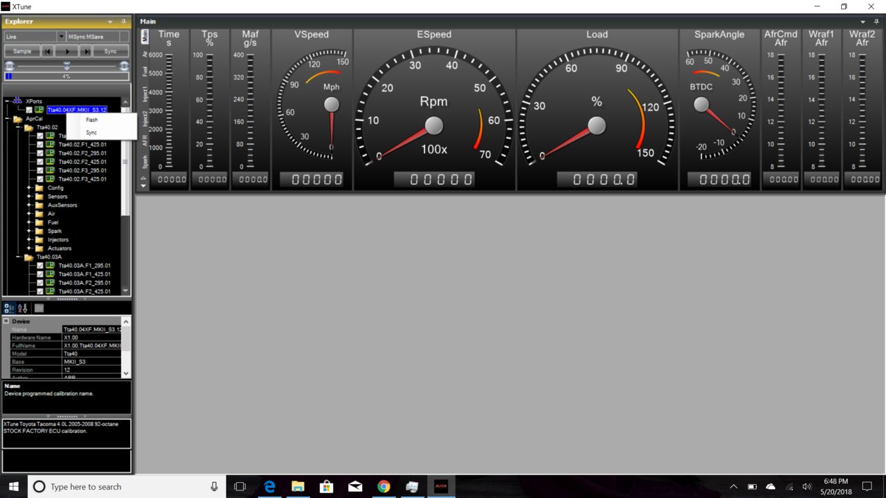Click the tree view scroll-down arrow
The image size is (886, 498).
point(126,291)
